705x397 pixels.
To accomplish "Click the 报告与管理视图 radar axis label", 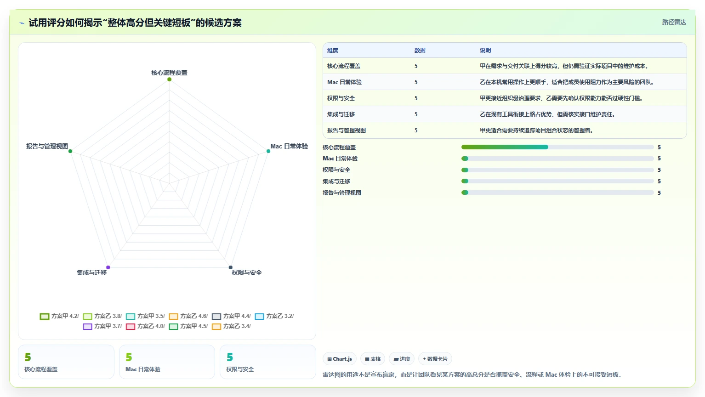I will coord(47,146).
